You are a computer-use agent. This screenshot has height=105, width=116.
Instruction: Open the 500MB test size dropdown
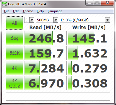[x=47, y=20]
